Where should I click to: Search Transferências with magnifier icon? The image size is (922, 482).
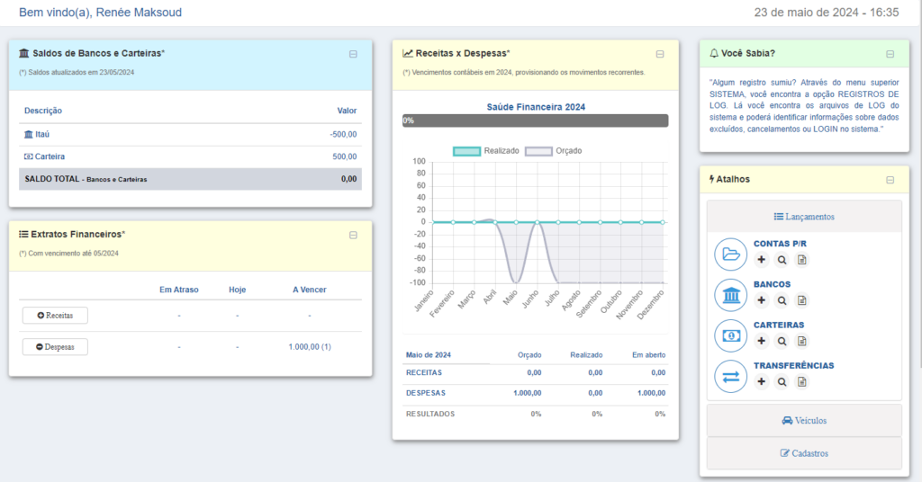pos(782,381)
